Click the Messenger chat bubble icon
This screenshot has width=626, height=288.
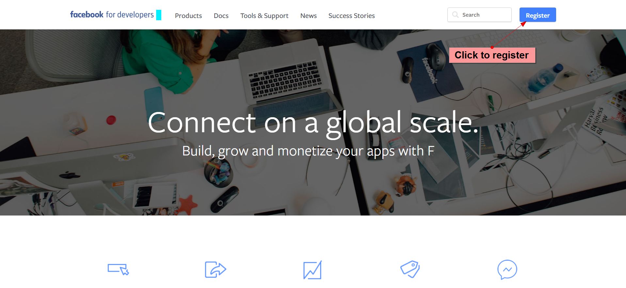tap(507, 269)
